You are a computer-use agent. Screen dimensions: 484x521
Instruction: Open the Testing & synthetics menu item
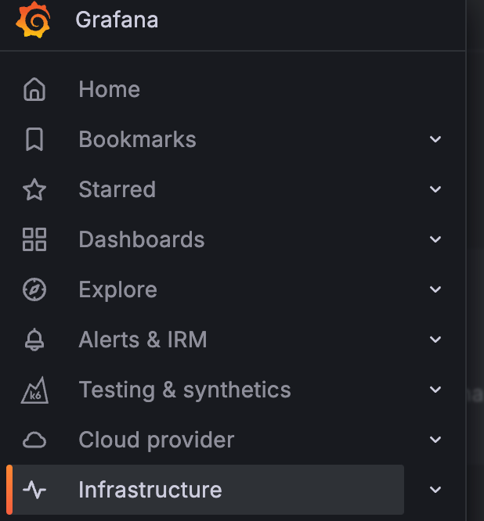point(184,390)
